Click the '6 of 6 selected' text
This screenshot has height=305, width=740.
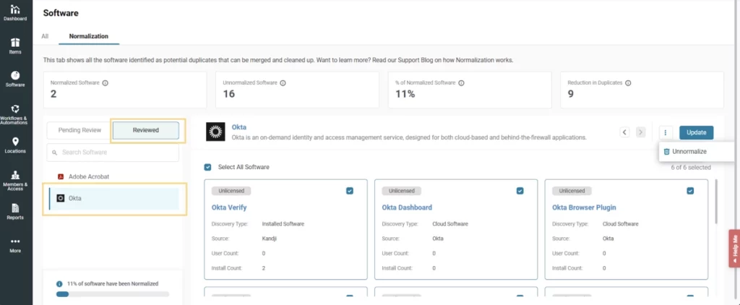[690, 167]
